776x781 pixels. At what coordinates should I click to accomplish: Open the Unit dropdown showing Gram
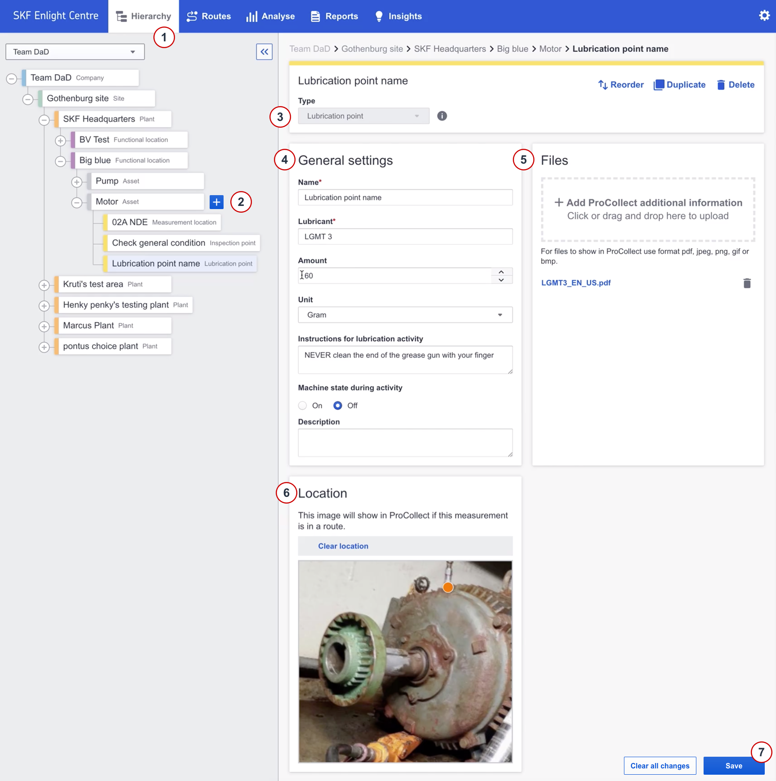[x=405, y=315]
